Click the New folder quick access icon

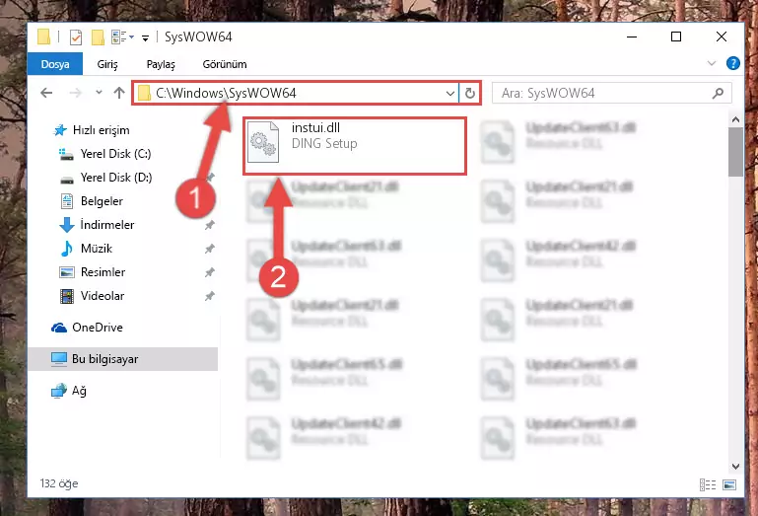[98, 37]
